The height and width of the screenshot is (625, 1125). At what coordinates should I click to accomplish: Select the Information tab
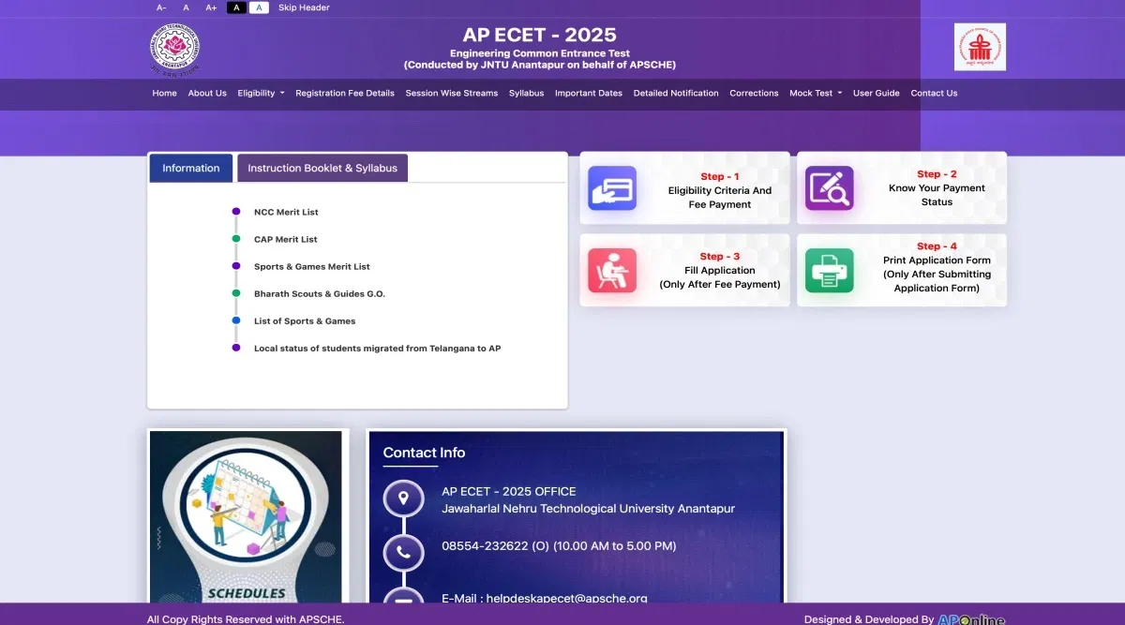pos(190,169)
